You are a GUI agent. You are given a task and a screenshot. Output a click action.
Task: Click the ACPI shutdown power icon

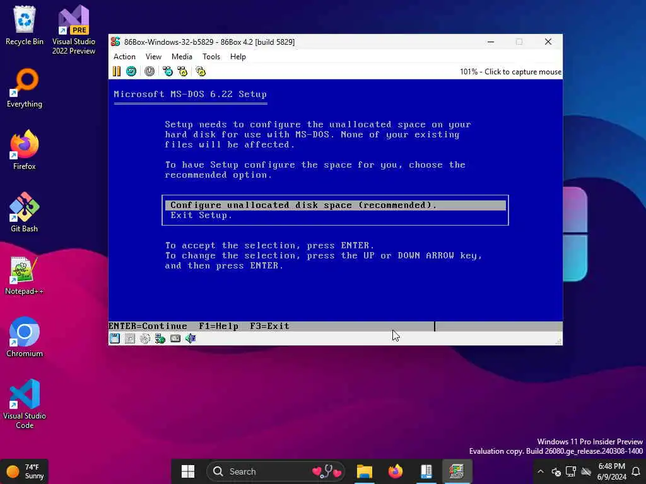pos(150,72)
